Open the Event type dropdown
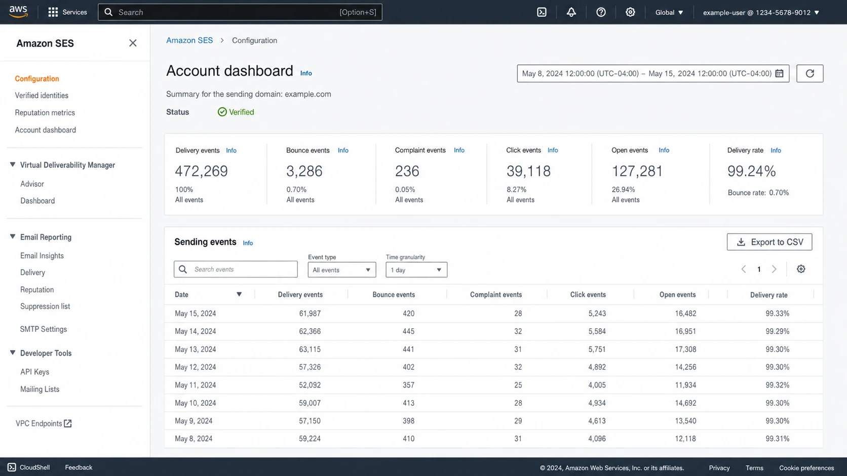 pos(342,270)
